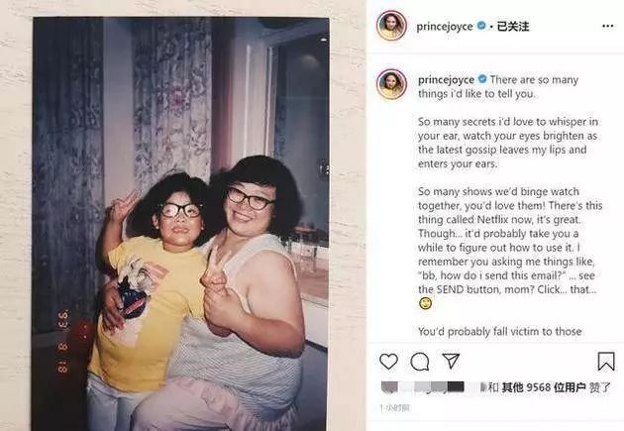Click the verified badge in the caption
This screenshot has width=624, height=431.
pos(482,79)
